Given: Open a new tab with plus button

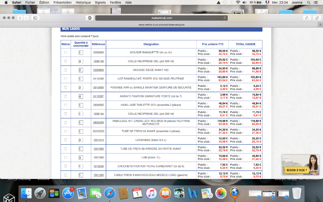Looking at the screenshot, I should click(x=320, y=24).
